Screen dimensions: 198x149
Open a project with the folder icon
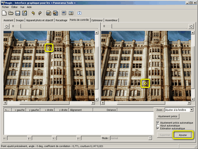tap(11, 13)
